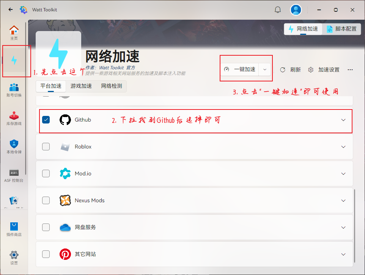
Task: Switch to the 游戏加速 tab
Action: pos(81,86)
